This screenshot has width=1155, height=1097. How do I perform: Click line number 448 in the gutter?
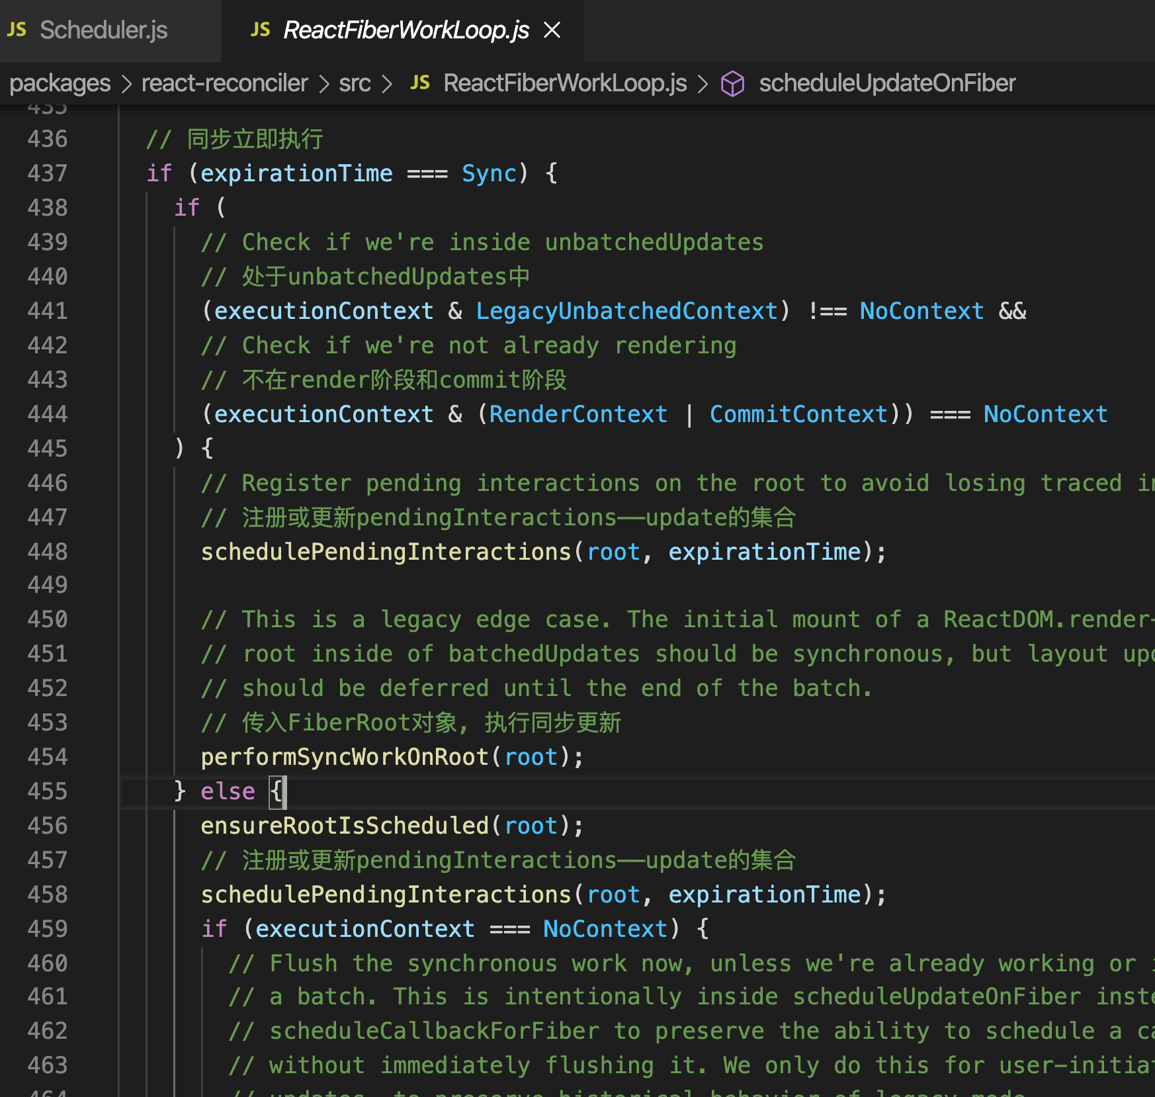pyautogui.click(x=48, y=552)
